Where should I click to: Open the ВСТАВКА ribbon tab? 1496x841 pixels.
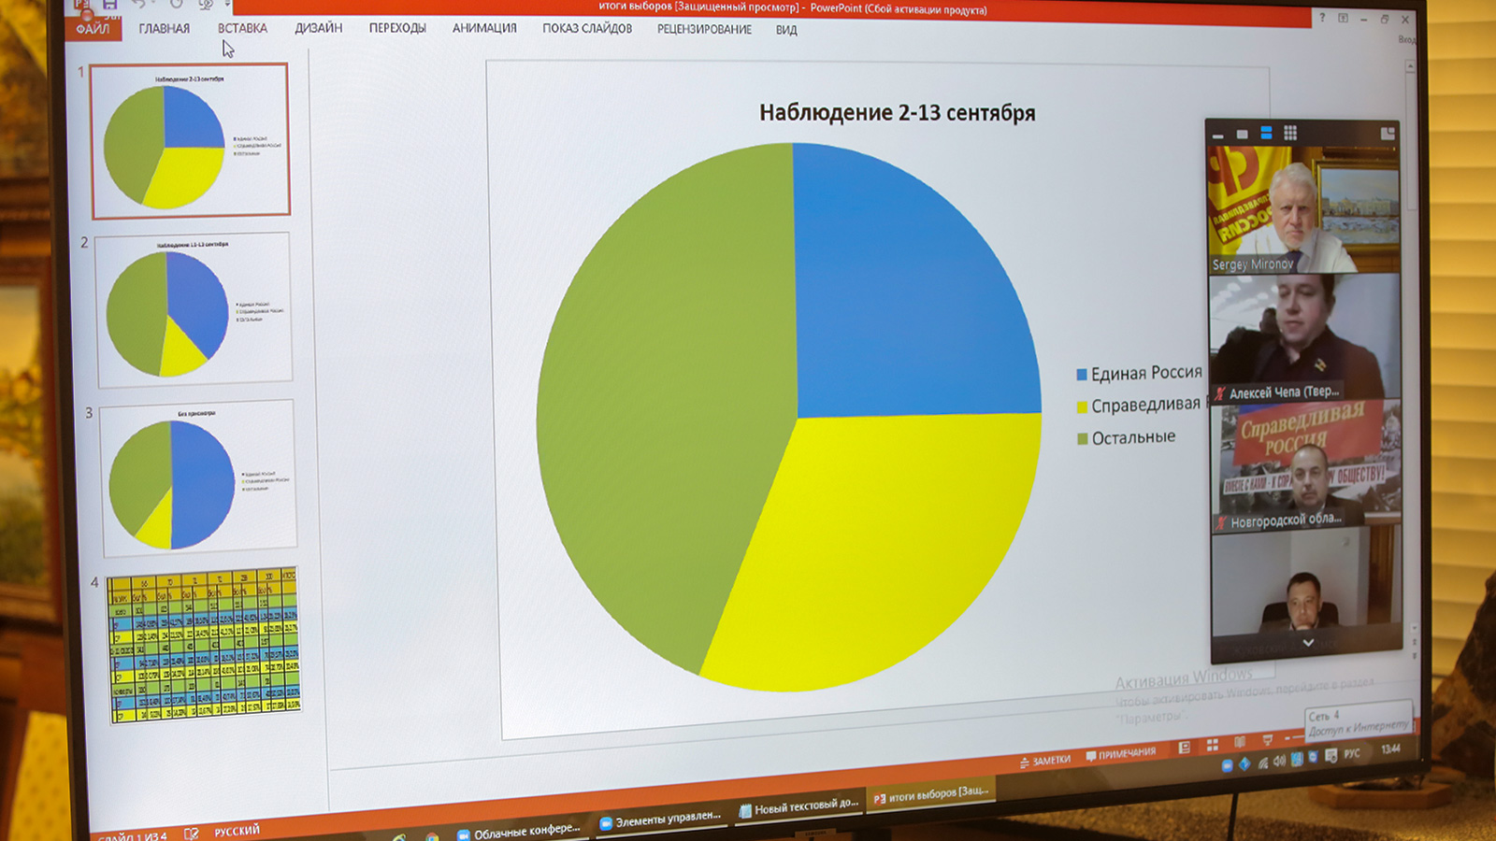tap(242, 29)
